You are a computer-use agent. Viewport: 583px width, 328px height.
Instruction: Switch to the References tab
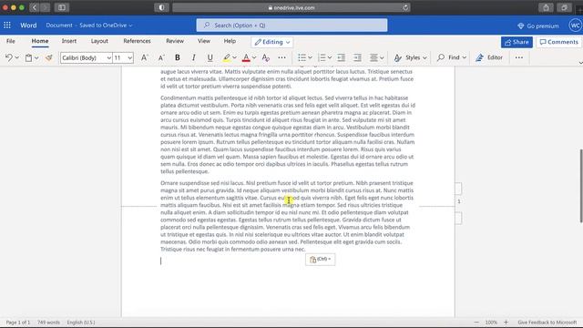(x=137, y=41)
